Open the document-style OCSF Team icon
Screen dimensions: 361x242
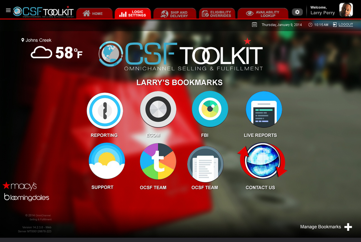(x=205, y=164)
